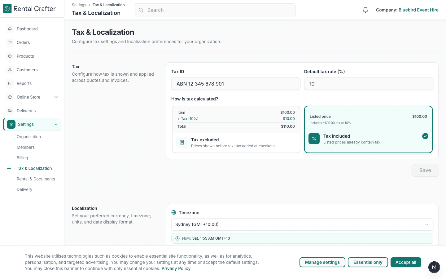
Task: Click the Tax ID input field
Action: (236, 84)
